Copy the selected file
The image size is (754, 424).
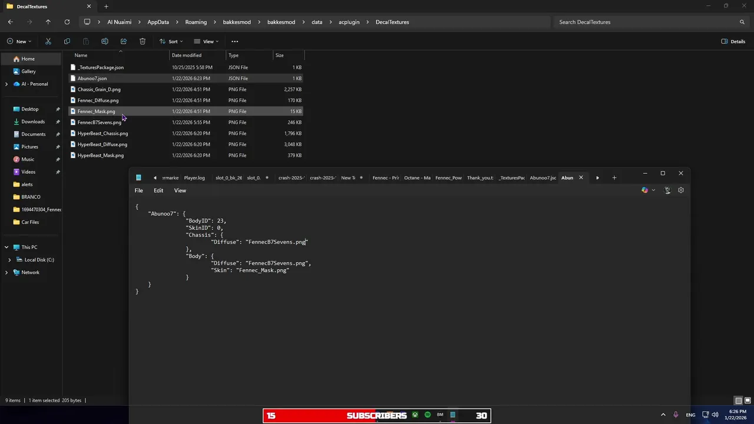click(67, 41)
